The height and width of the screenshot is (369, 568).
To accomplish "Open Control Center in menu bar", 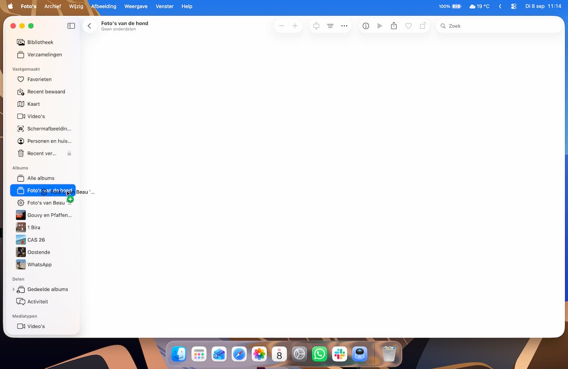I will 514,7.
